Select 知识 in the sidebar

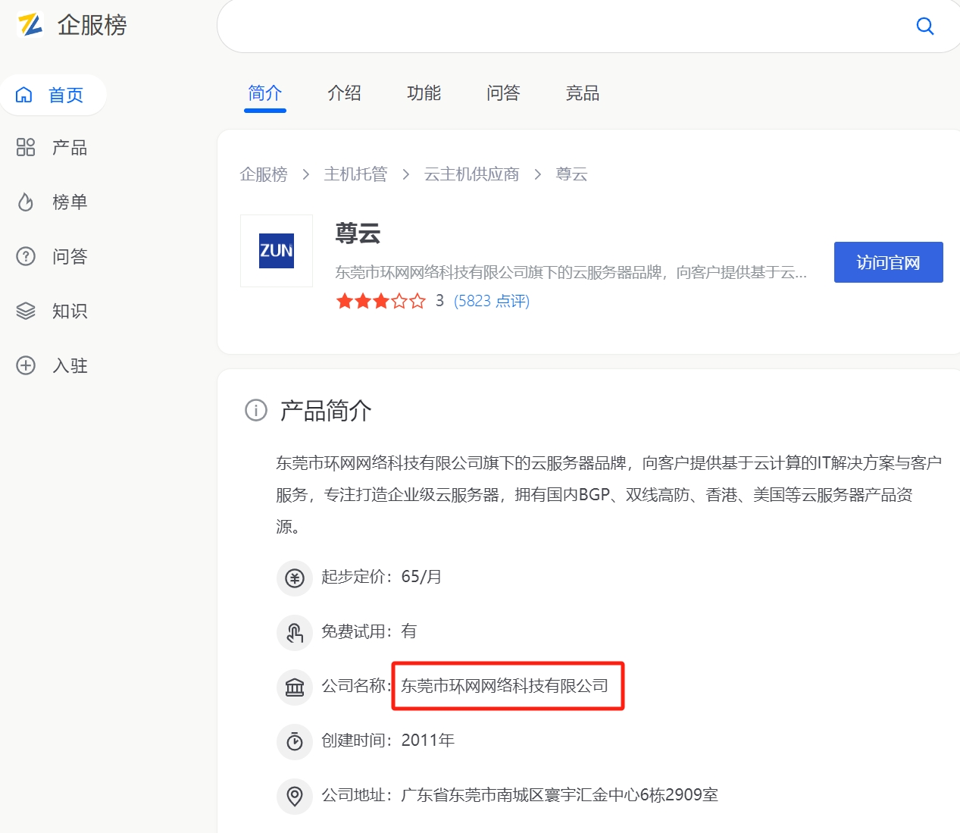53,311
